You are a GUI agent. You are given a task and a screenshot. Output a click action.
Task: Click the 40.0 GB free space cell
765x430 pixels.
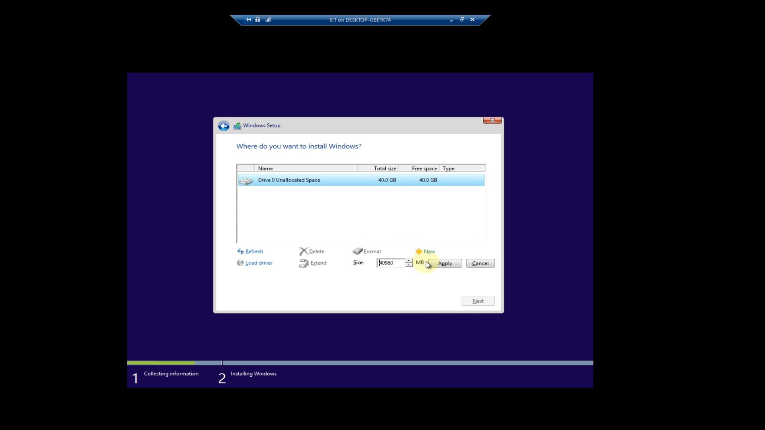[428, 180]
